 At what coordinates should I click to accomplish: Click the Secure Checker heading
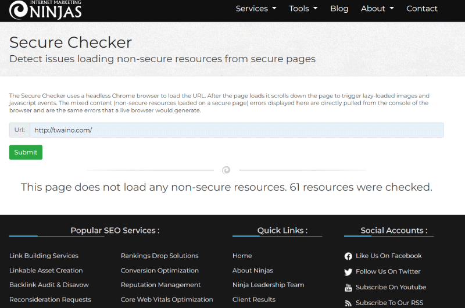click(70, 42)
